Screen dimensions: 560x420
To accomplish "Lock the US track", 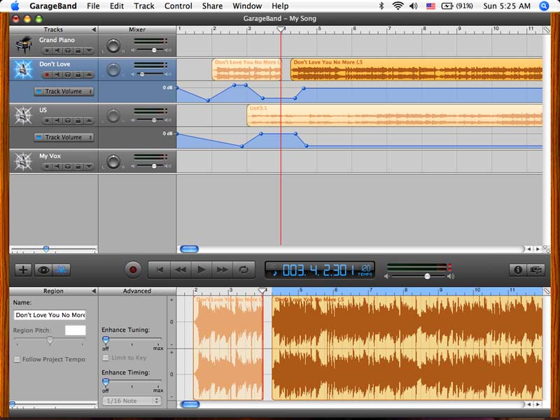I will pyautogui.click(x=78, y=120).
